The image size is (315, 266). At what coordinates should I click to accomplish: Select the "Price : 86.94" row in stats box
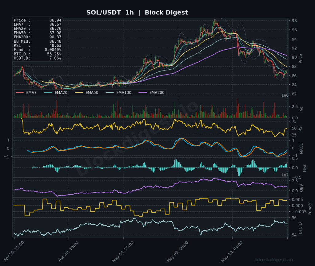[38, 20]
